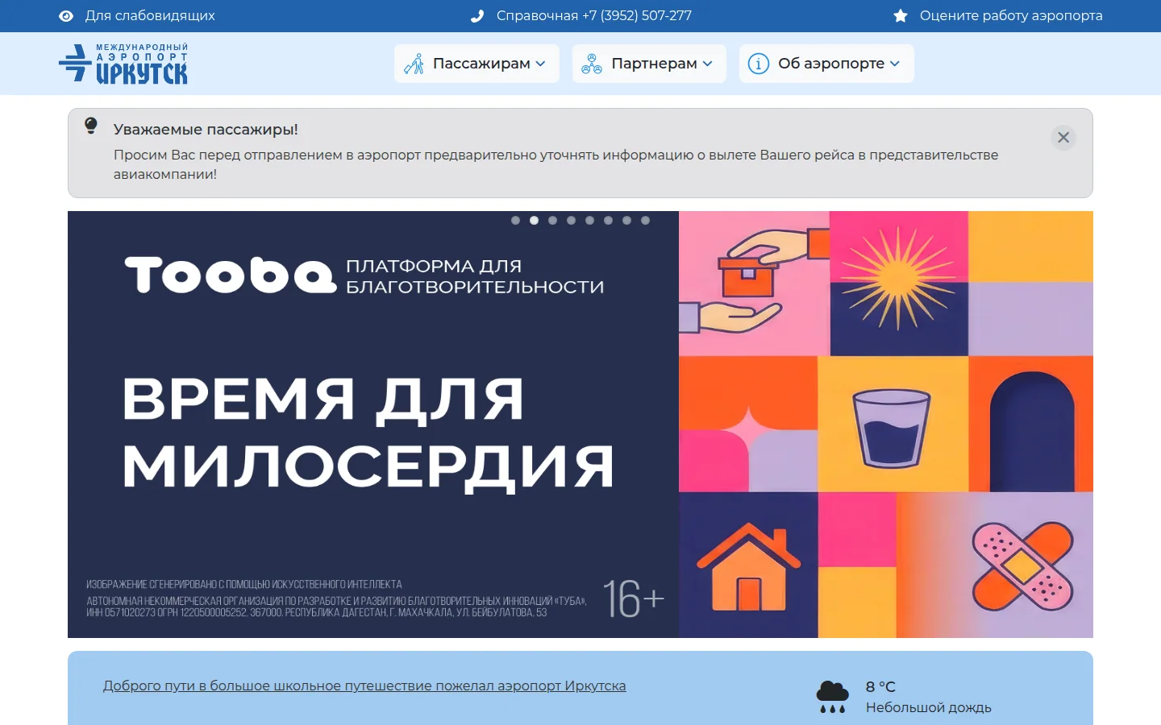The image size is (1161, 725).
Task: Select the fourth carousel slide dot
Action: [571, 220]
